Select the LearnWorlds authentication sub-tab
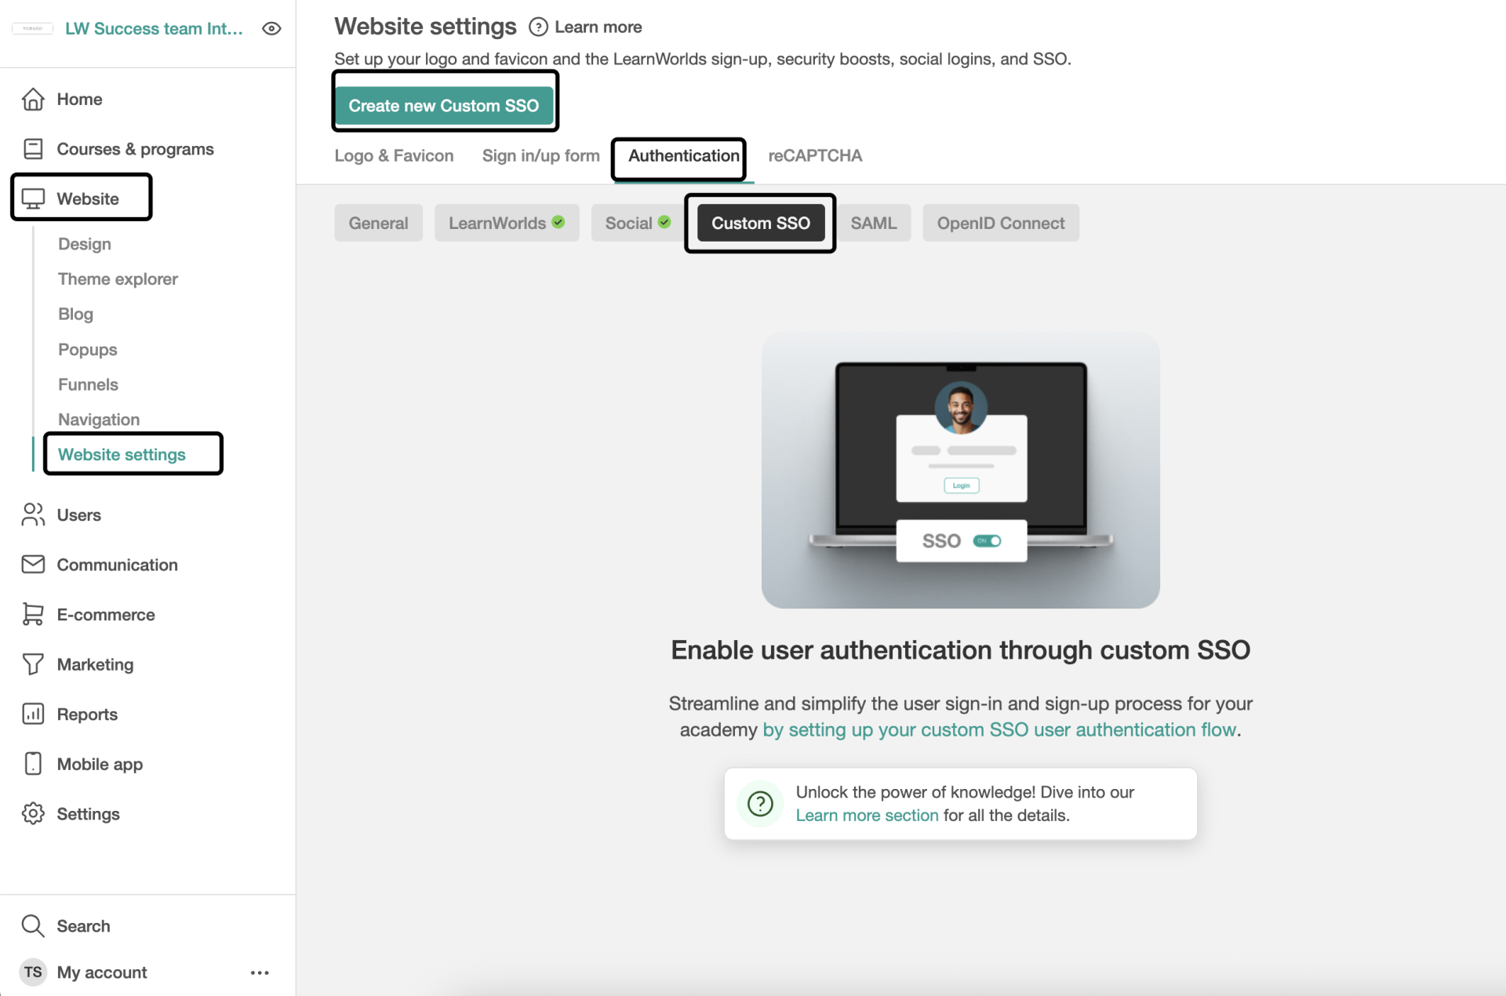The height and width of the screenshot is (996, 1506). click(507, 224)
